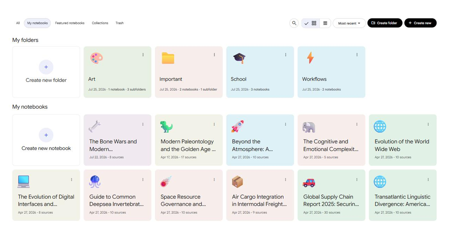Click the globe icon on Evolution of the World Wide Web
This screenshot has height=237, width=451.
click(380, 126)
